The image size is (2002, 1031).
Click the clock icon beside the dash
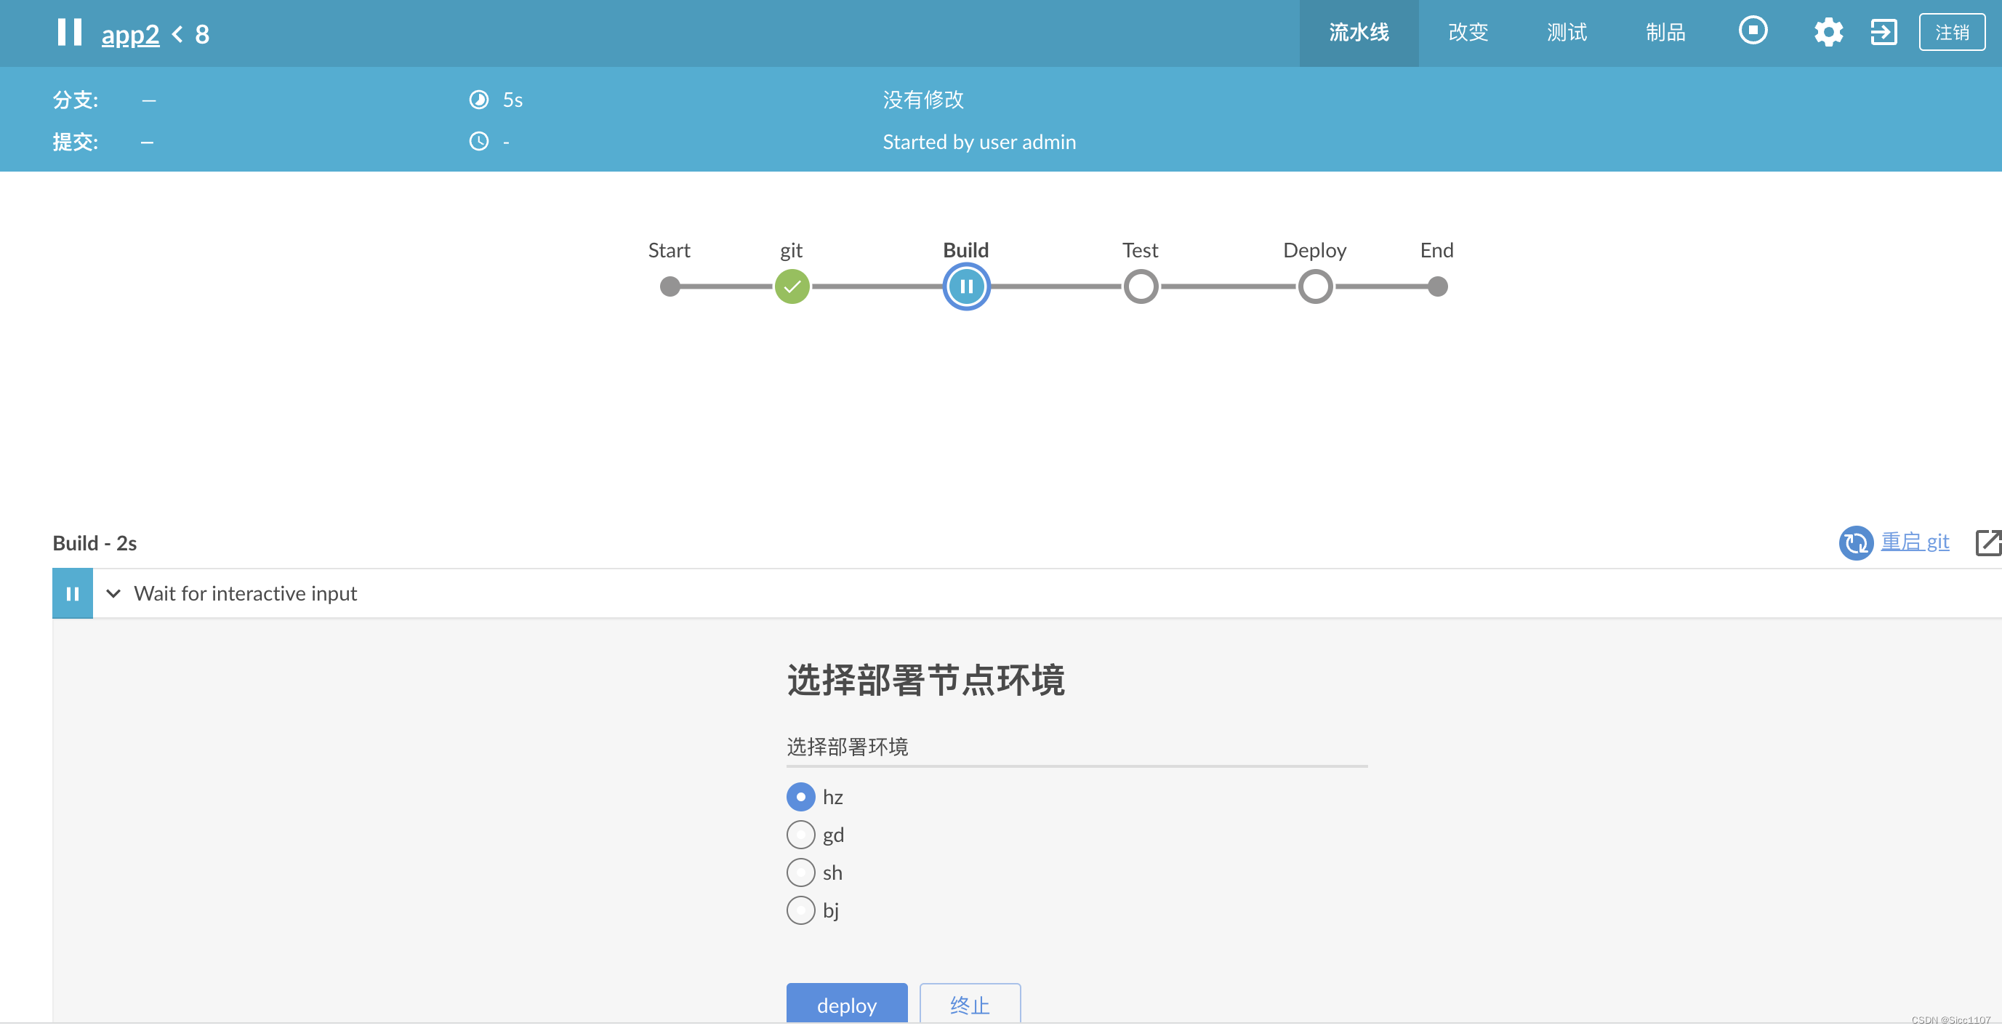click(x=479, y=142)
